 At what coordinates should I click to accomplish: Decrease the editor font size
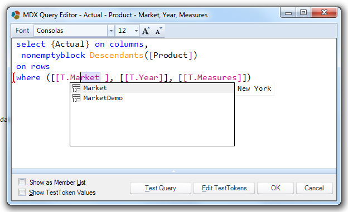coord(159,31)
